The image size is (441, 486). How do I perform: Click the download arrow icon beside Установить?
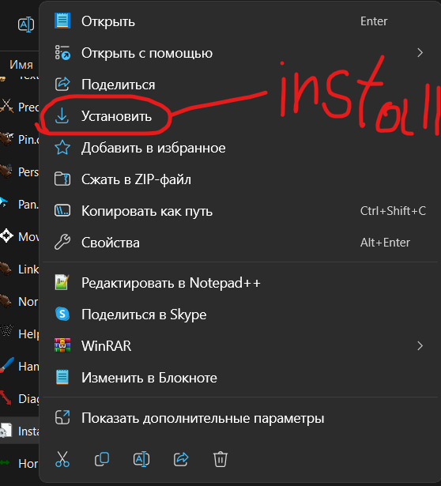coord(62,116)
